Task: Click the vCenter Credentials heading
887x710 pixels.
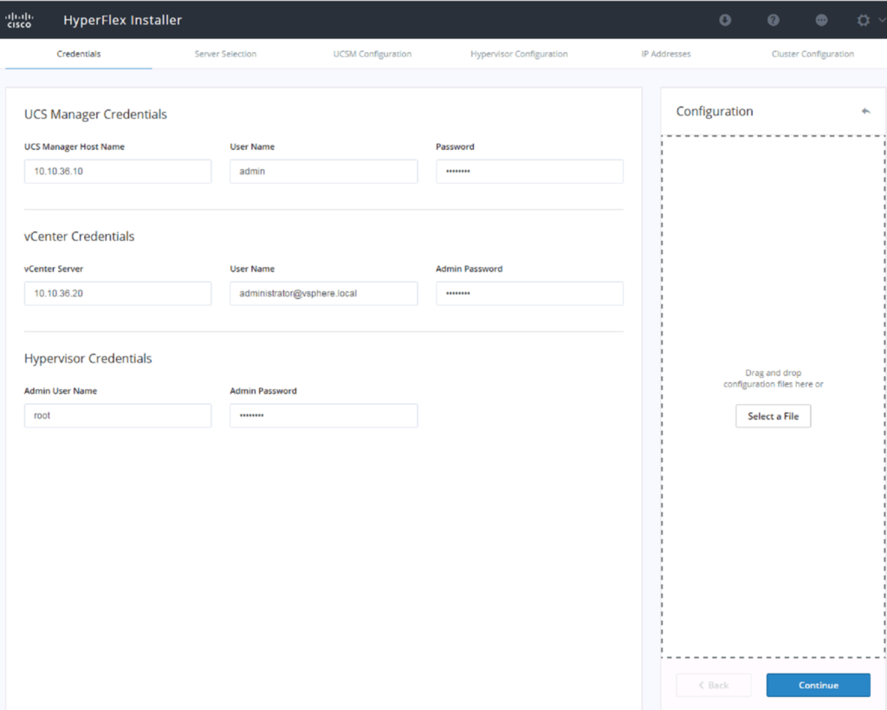Action: pyautogui.click(x=79, y=236)
